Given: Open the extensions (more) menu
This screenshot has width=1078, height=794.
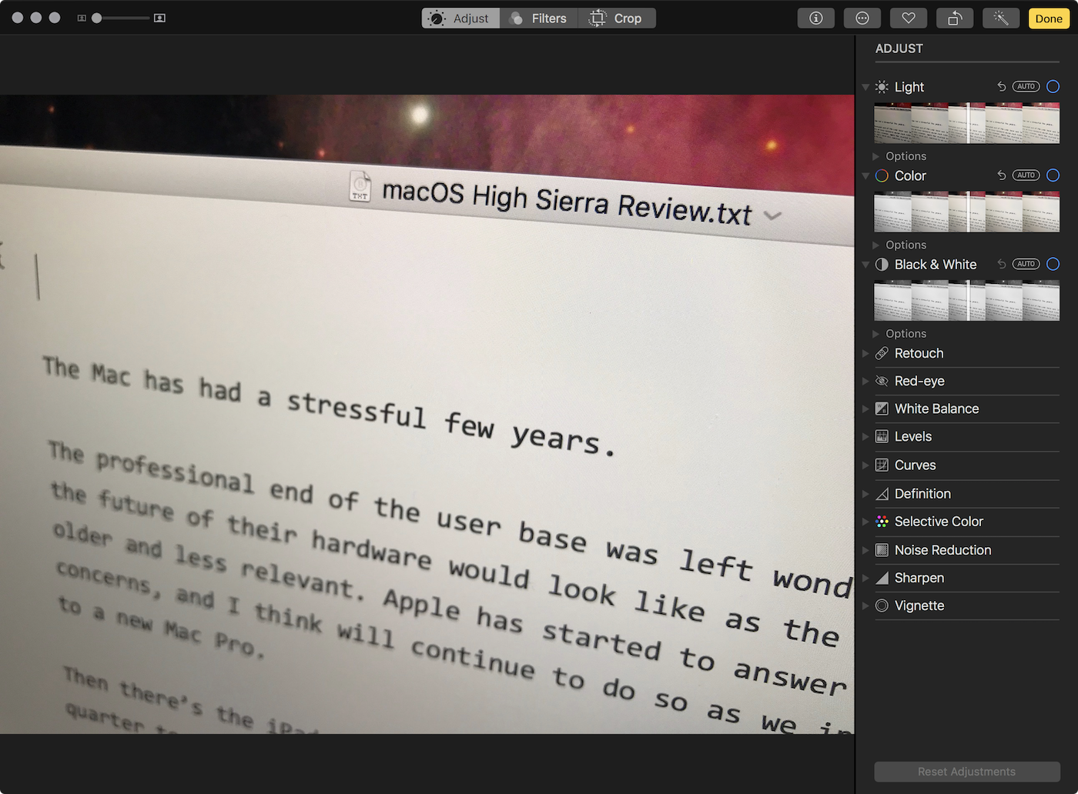Looking at the screenshot, I should pyautogui.click(x=862, y=18).
